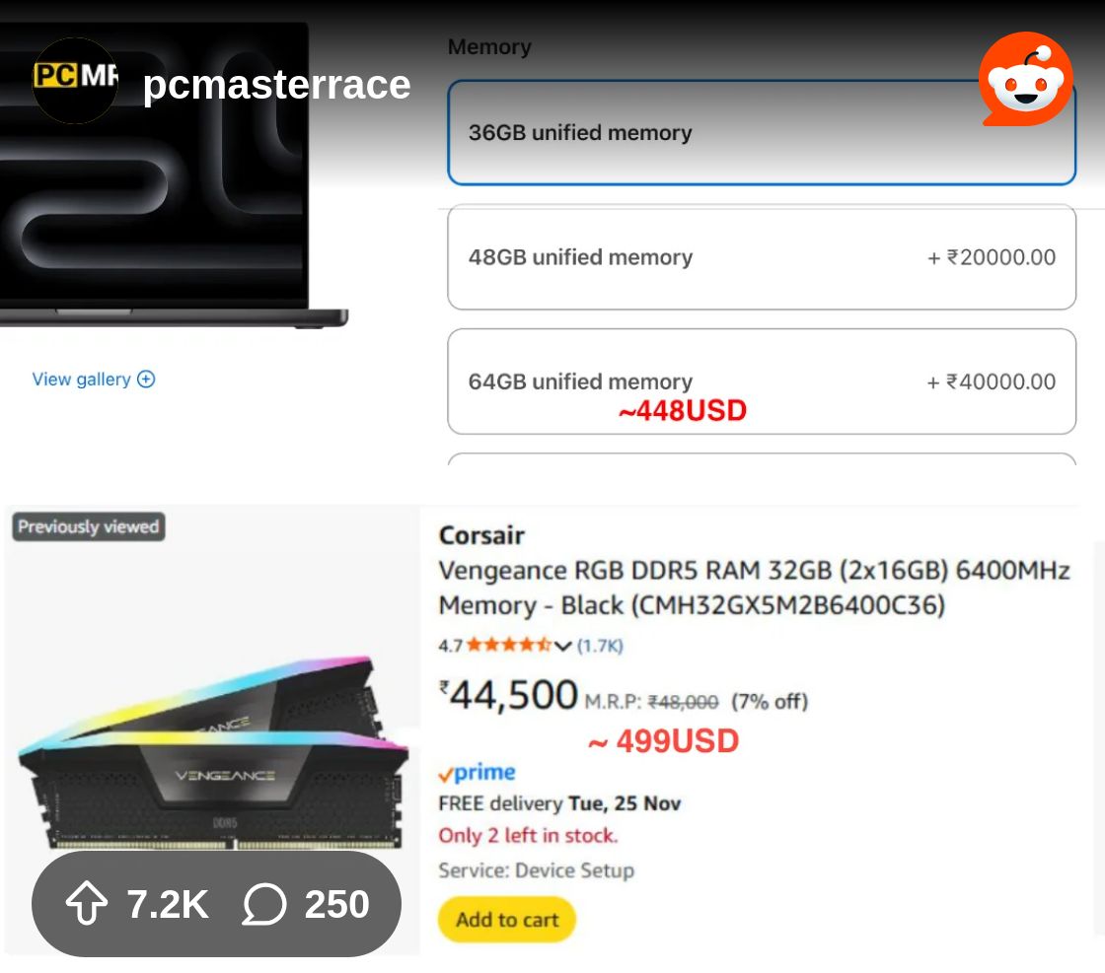This screenshot has width=1105, height=973.
Task: Choose 48GB unified memory option
Action: pyautogui.click(x=761, y=257)
